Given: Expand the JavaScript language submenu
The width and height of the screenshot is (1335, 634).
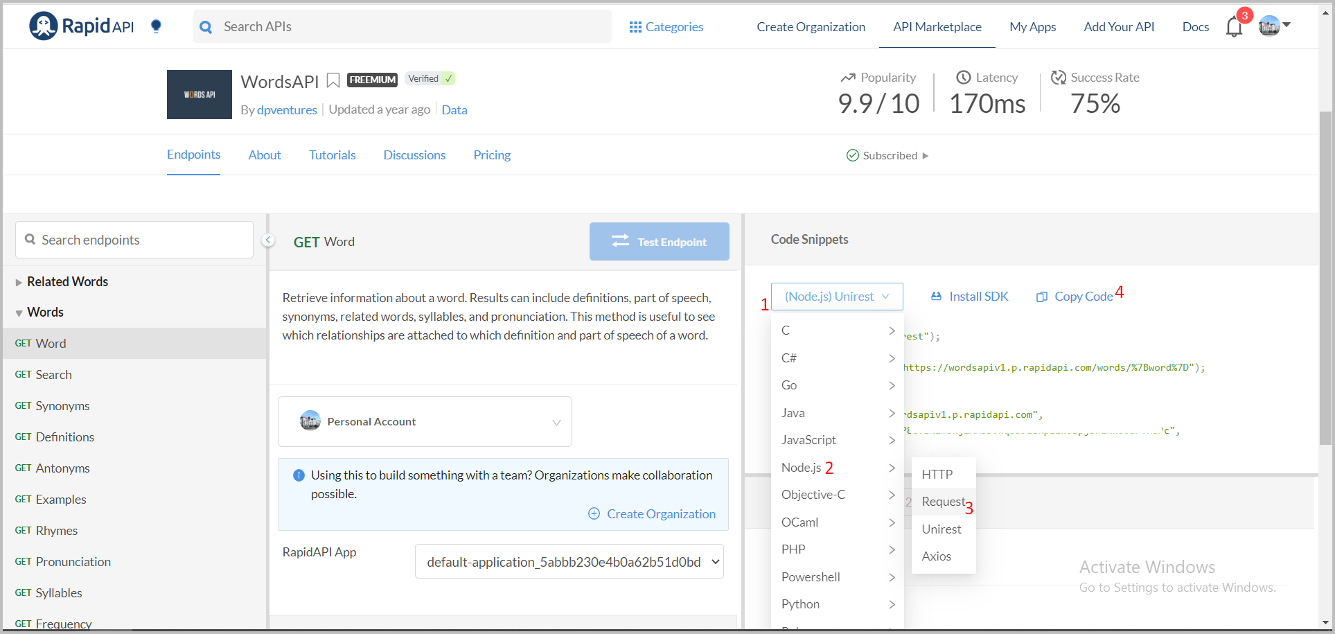Looking at the screenshot, I should coord(837,440).
